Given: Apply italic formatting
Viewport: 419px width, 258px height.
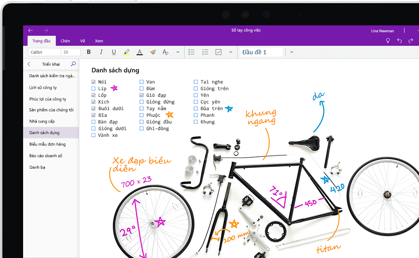Looking at the screenshot, I should (101, 52).
